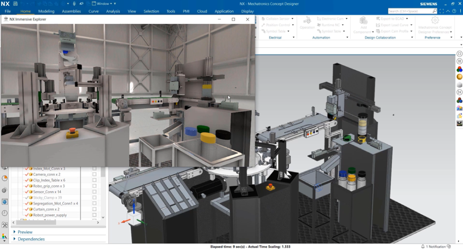
Task: Click the clock history sidebar icon
Action: (x=5, y=213)
